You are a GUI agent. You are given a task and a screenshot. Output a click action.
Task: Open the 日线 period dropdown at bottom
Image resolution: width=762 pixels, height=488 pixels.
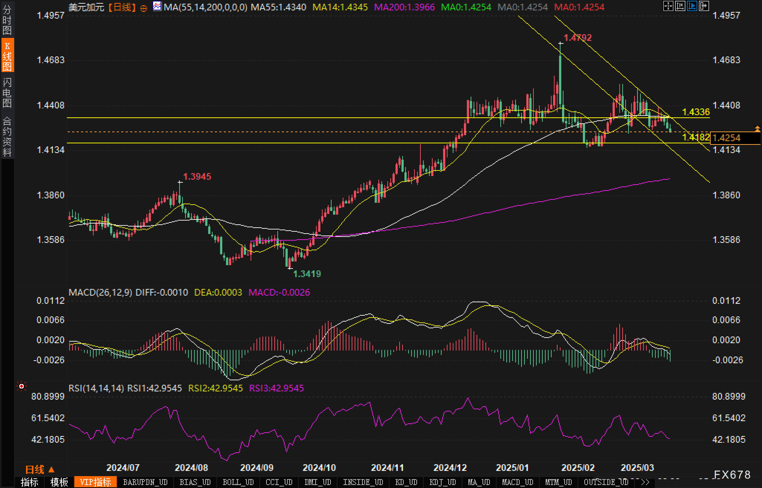[40, 469]
